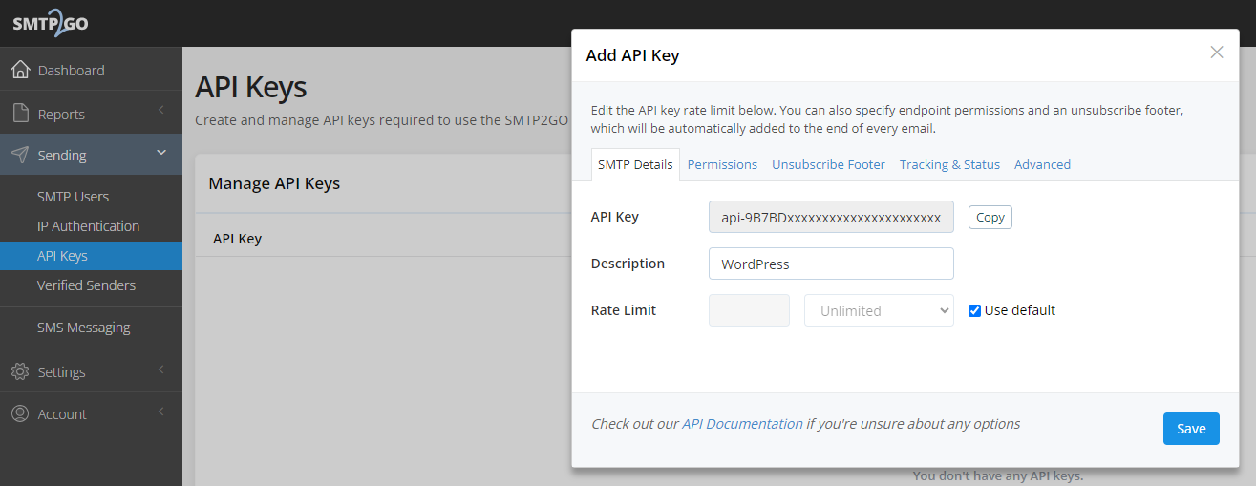Click the Sending paper plane icon
Viewport: 1256px width, 486px height.
tap(20, 155)
